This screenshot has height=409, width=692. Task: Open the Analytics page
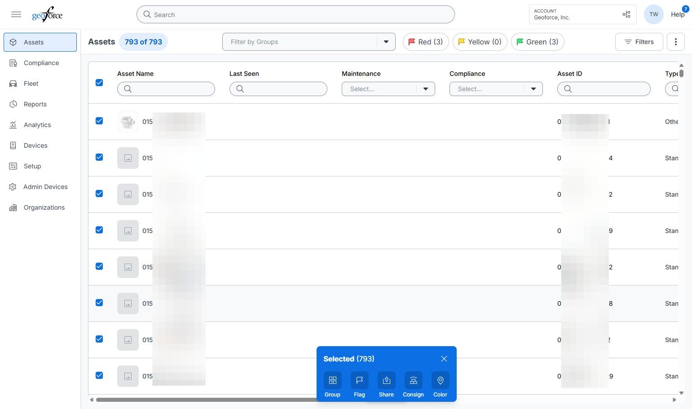40,125
